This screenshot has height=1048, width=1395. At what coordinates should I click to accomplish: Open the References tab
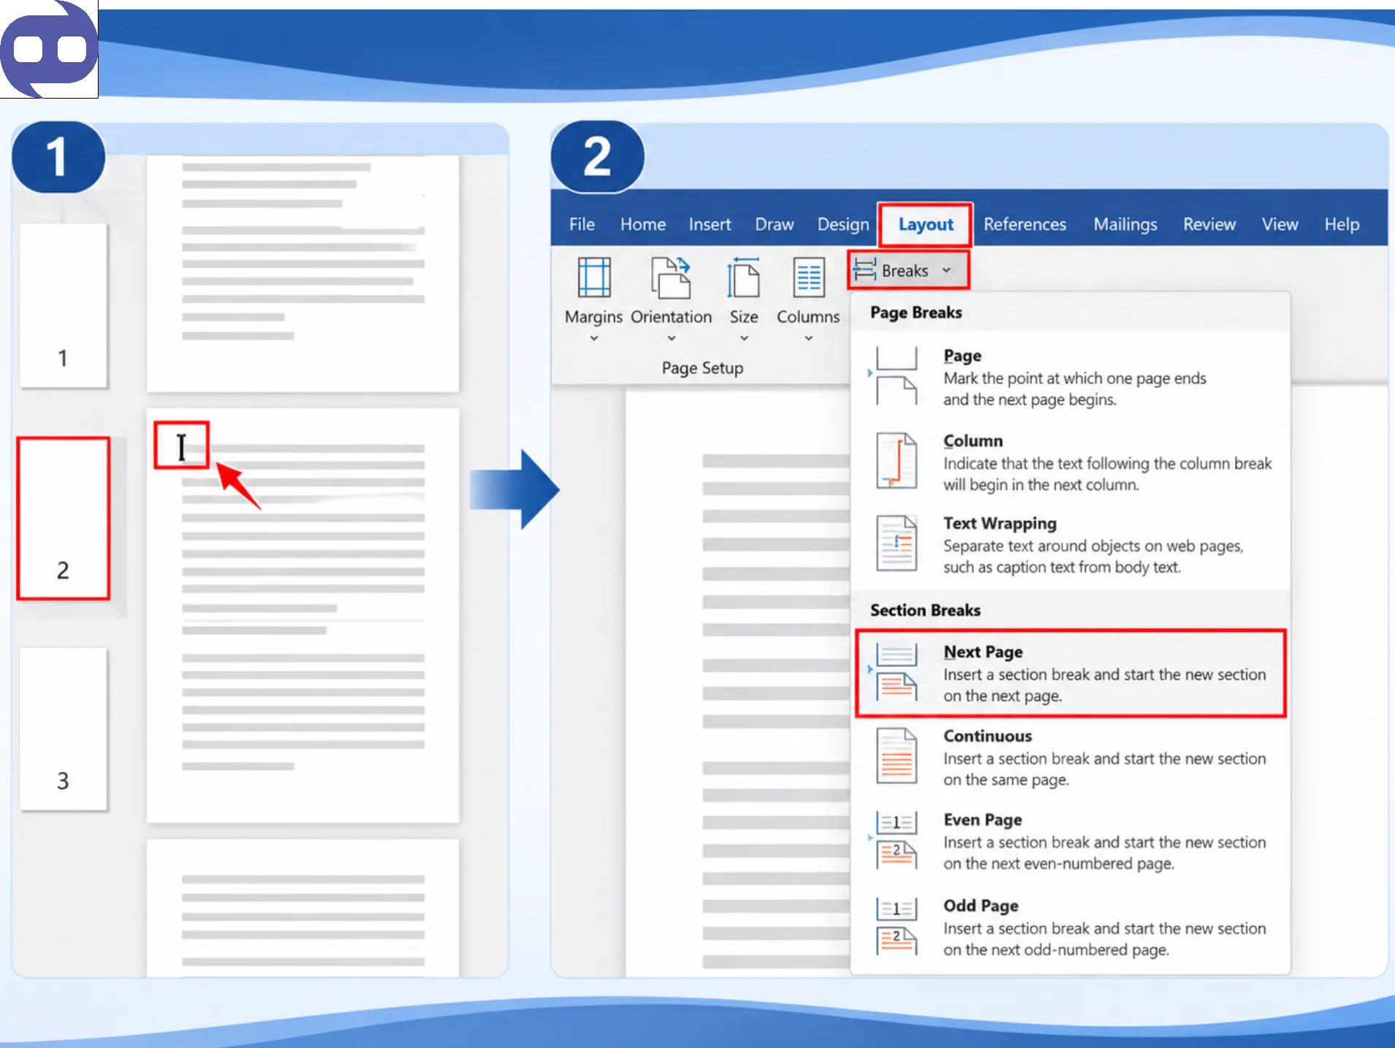point(1025,224)
